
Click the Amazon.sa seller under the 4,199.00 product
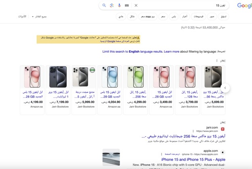click(37, 107)
